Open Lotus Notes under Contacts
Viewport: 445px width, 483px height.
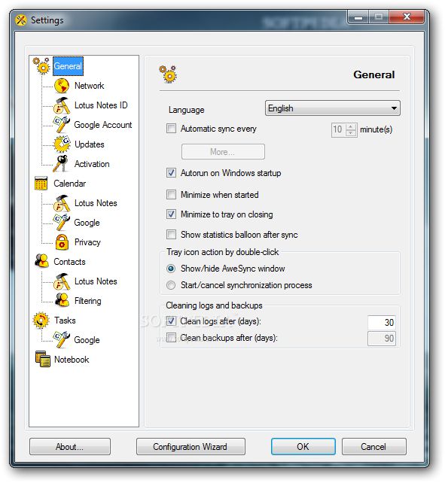click(96, 281)
